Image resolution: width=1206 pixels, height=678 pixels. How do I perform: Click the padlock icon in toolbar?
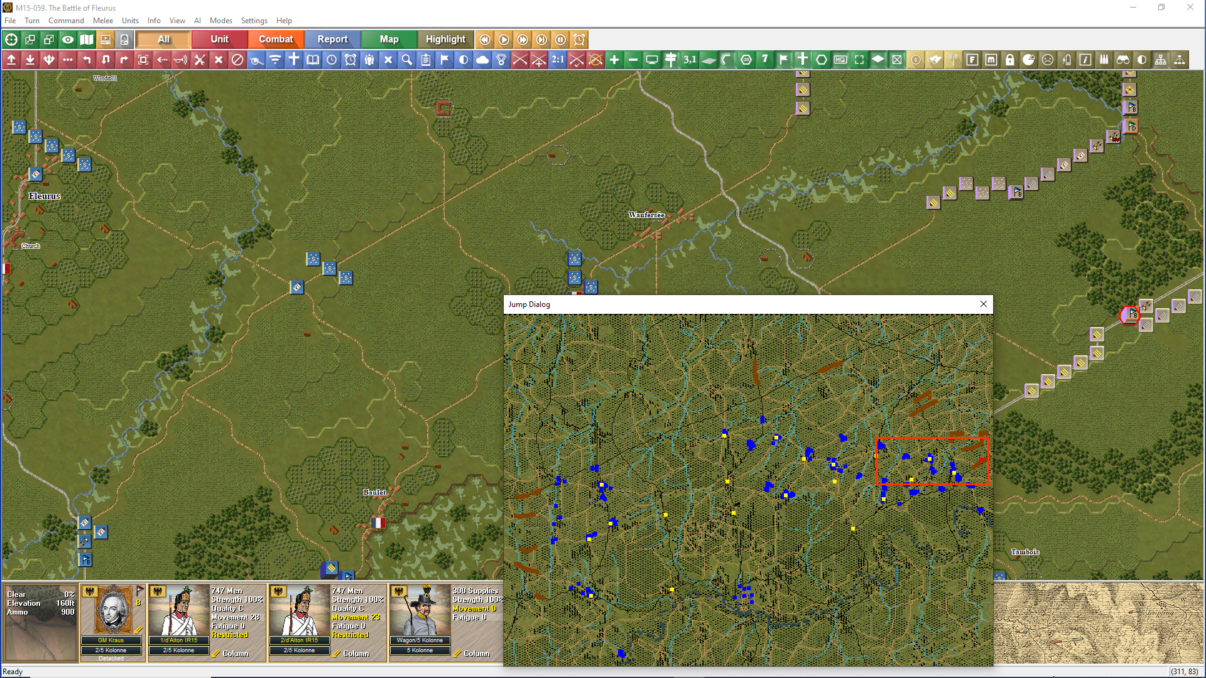1010,60
